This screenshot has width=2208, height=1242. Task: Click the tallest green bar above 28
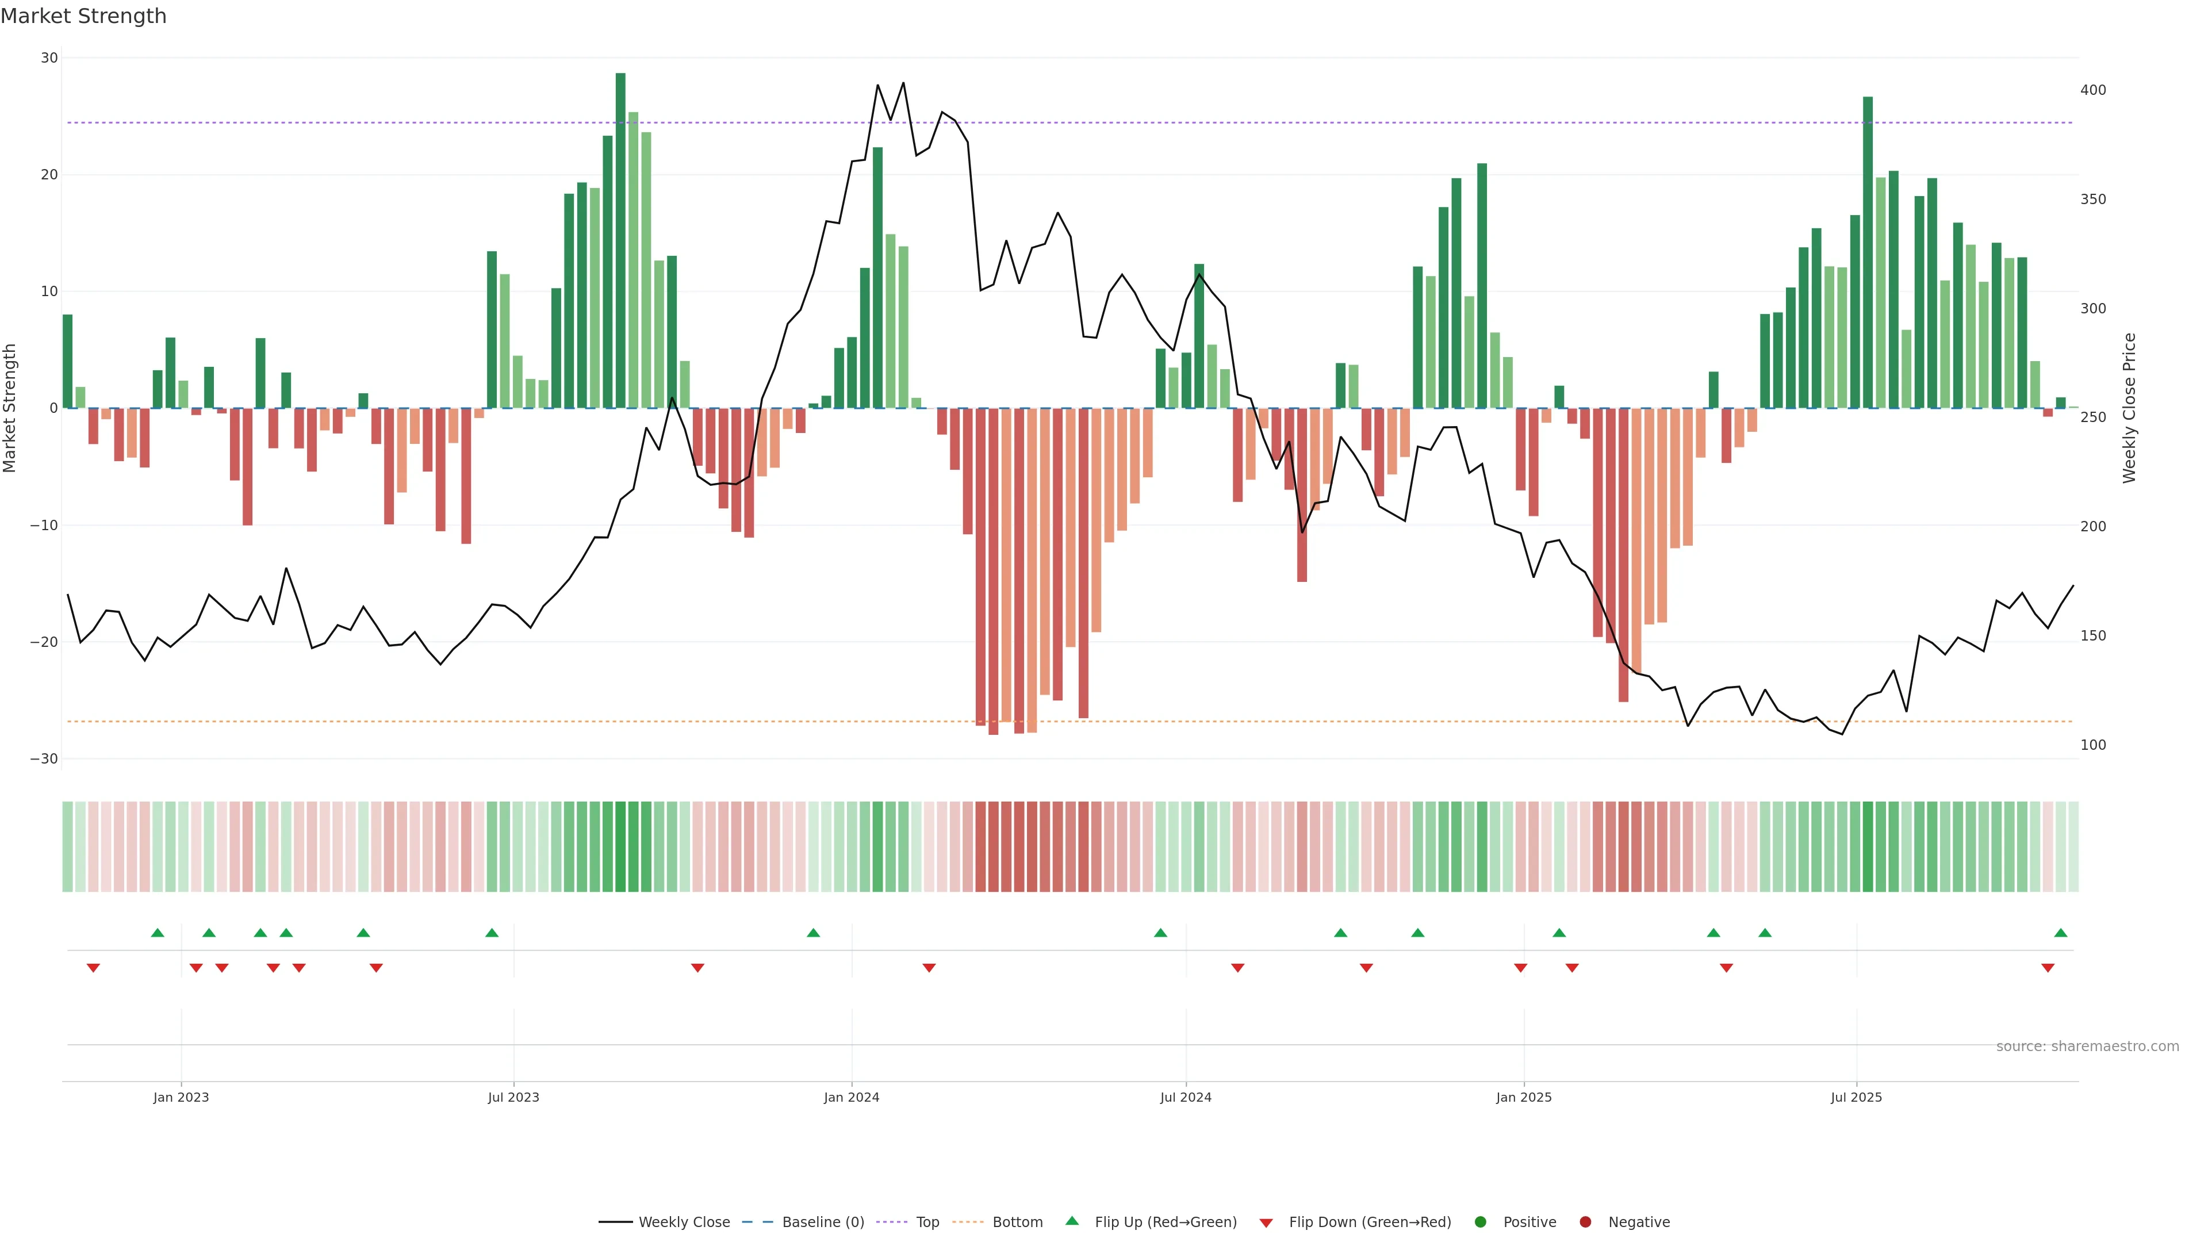pyautogui.click(x=620, y=240)
